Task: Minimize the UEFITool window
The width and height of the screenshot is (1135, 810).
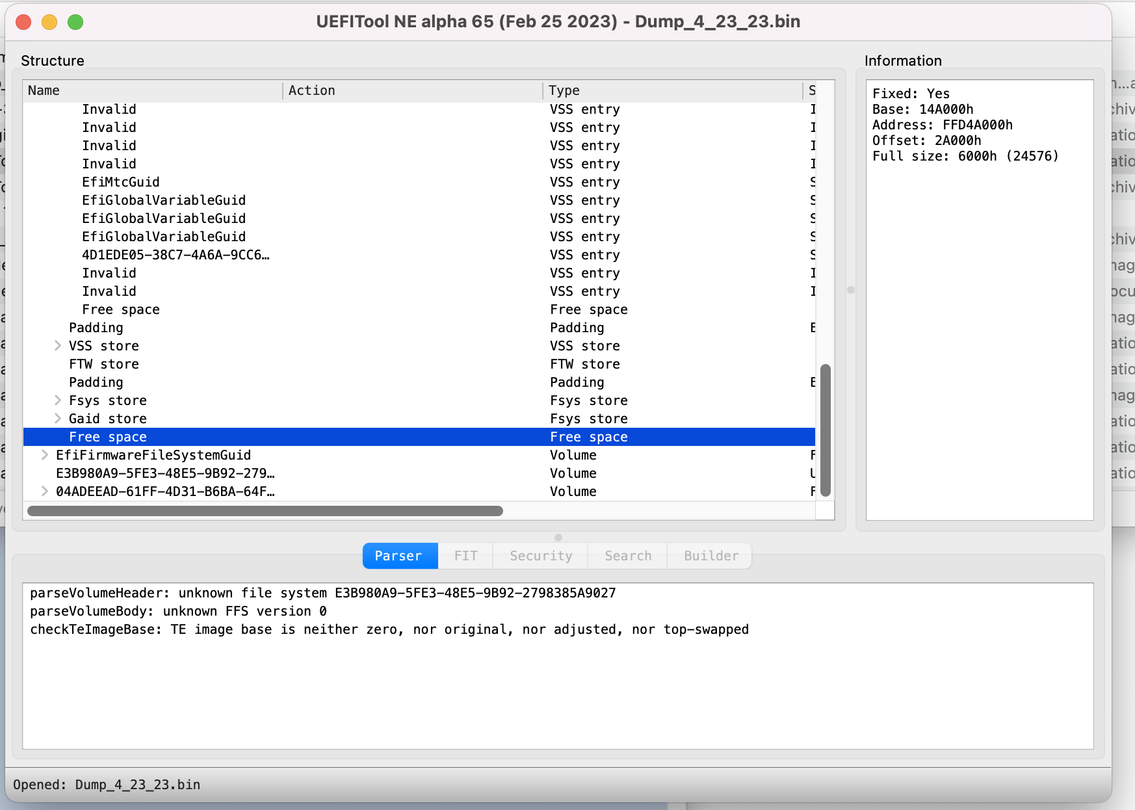Action: [x=49, y=22]
